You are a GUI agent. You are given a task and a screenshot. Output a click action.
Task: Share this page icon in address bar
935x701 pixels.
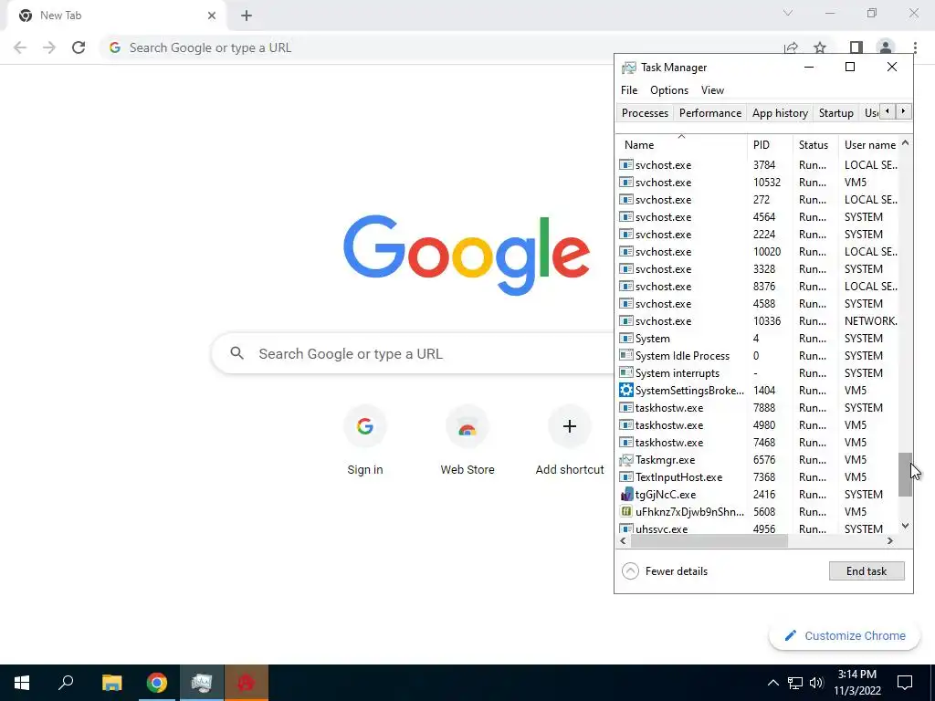pyautogui.click(x=792, y=47)
